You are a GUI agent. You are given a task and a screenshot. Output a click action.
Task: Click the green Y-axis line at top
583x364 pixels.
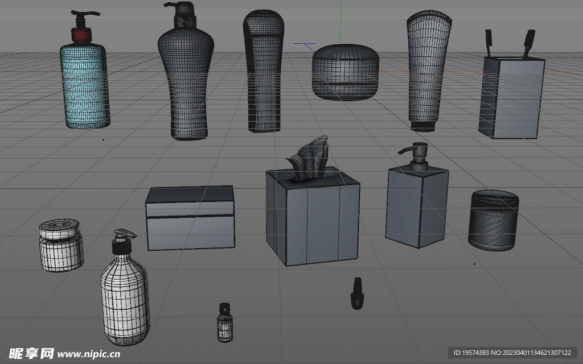click(340, 17)
